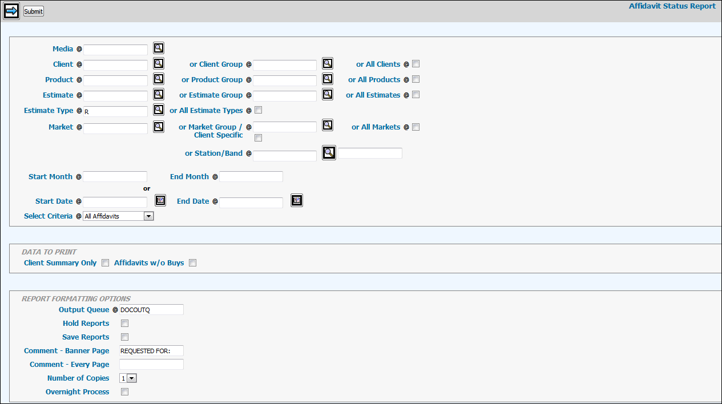This screenshot has width=722, height=404.
Task: Open the Estimate Group lookup icon
Action: coord(327,94)
